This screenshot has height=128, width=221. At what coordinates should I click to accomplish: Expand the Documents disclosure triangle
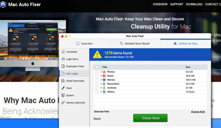tap(101, 84)
